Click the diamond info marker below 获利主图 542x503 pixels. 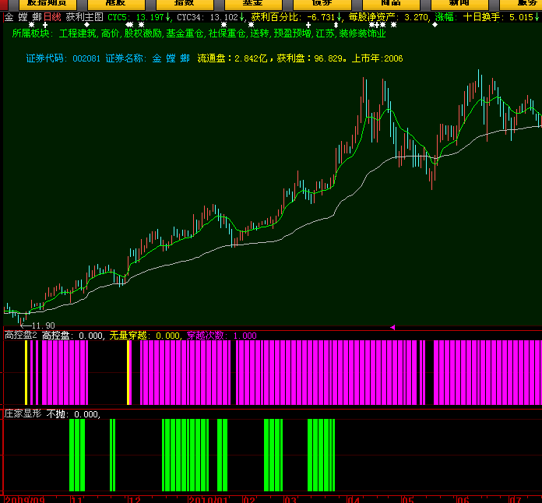coord(86,25)
